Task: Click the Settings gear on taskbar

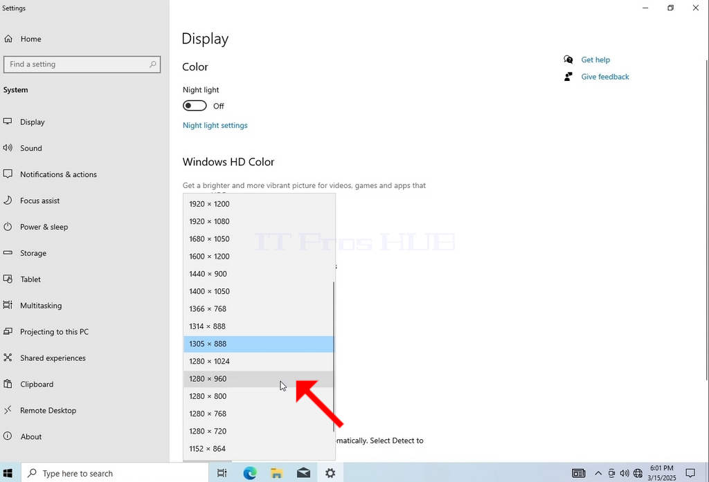Action: 330,473
